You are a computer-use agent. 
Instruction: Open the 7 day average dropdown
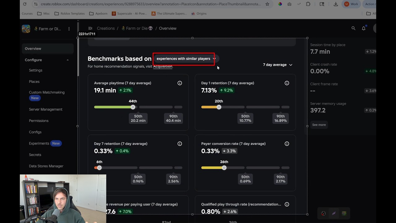point(278,65)
